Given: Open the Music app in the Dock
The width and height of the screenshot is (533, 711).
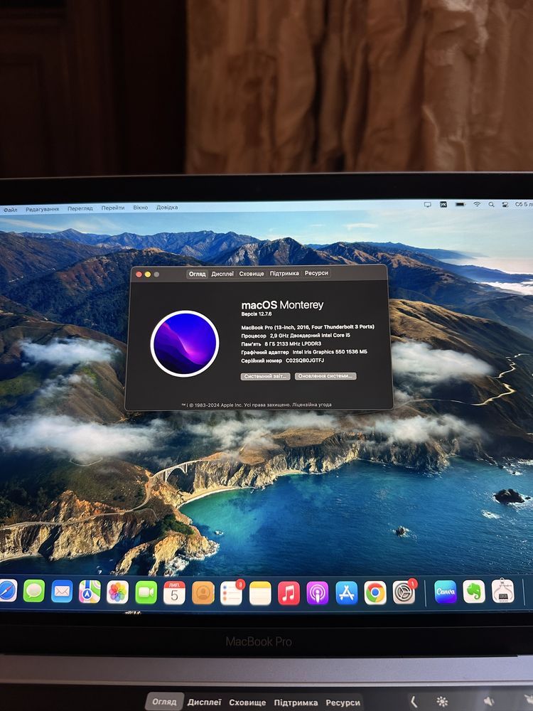Looking at the screenshot, I should 289,594.
